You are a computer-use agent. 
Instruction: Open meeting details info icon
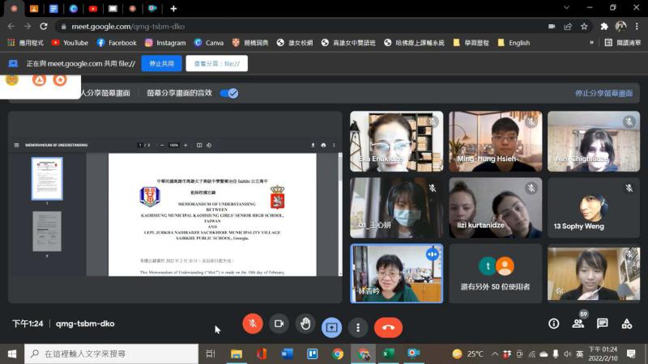[x=554, y=324]
